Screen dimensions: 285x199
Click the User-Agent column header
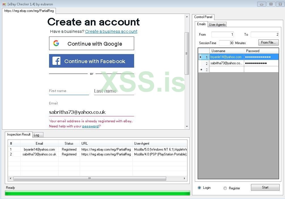[160, 143]
